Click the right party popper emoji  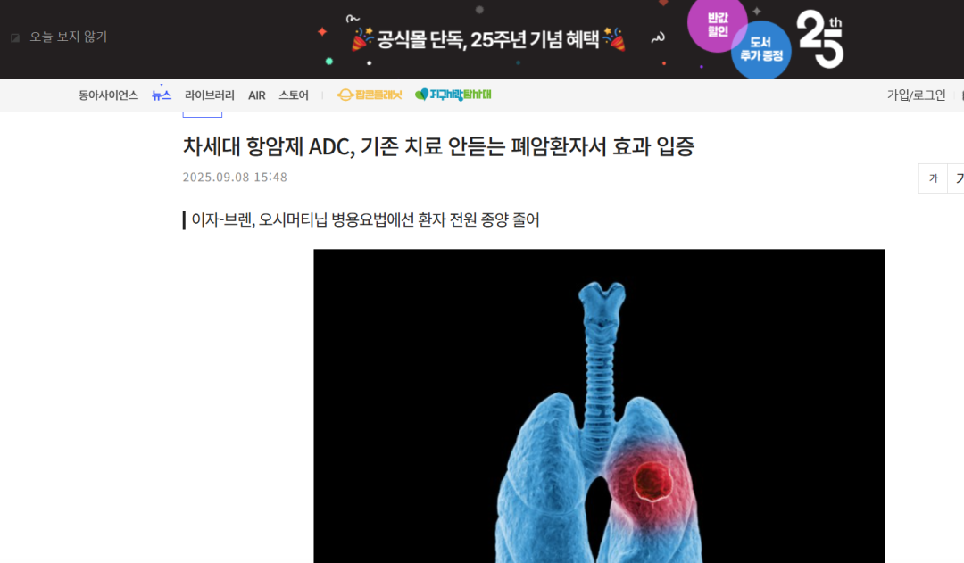pos(614,38)
